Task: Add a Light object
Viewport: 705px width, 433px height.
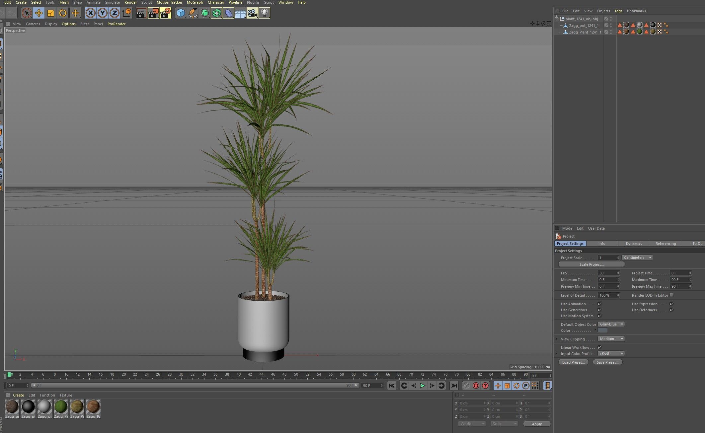Action: coord(264,13)
